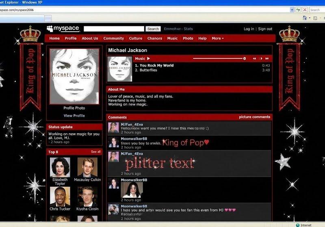The image size is (325, 227).
Task: Select the Culture nav item
Action: [x=136, y=38]
